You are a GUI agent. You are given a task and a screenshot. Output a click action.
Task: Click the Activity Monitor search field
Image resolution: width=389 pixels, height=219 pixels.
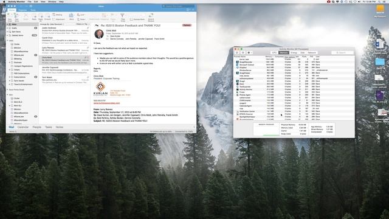(x=342, y=53)
